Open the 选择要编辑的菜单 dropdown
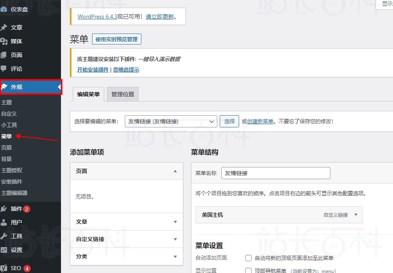393x273 pixels. tap(171, 121)
